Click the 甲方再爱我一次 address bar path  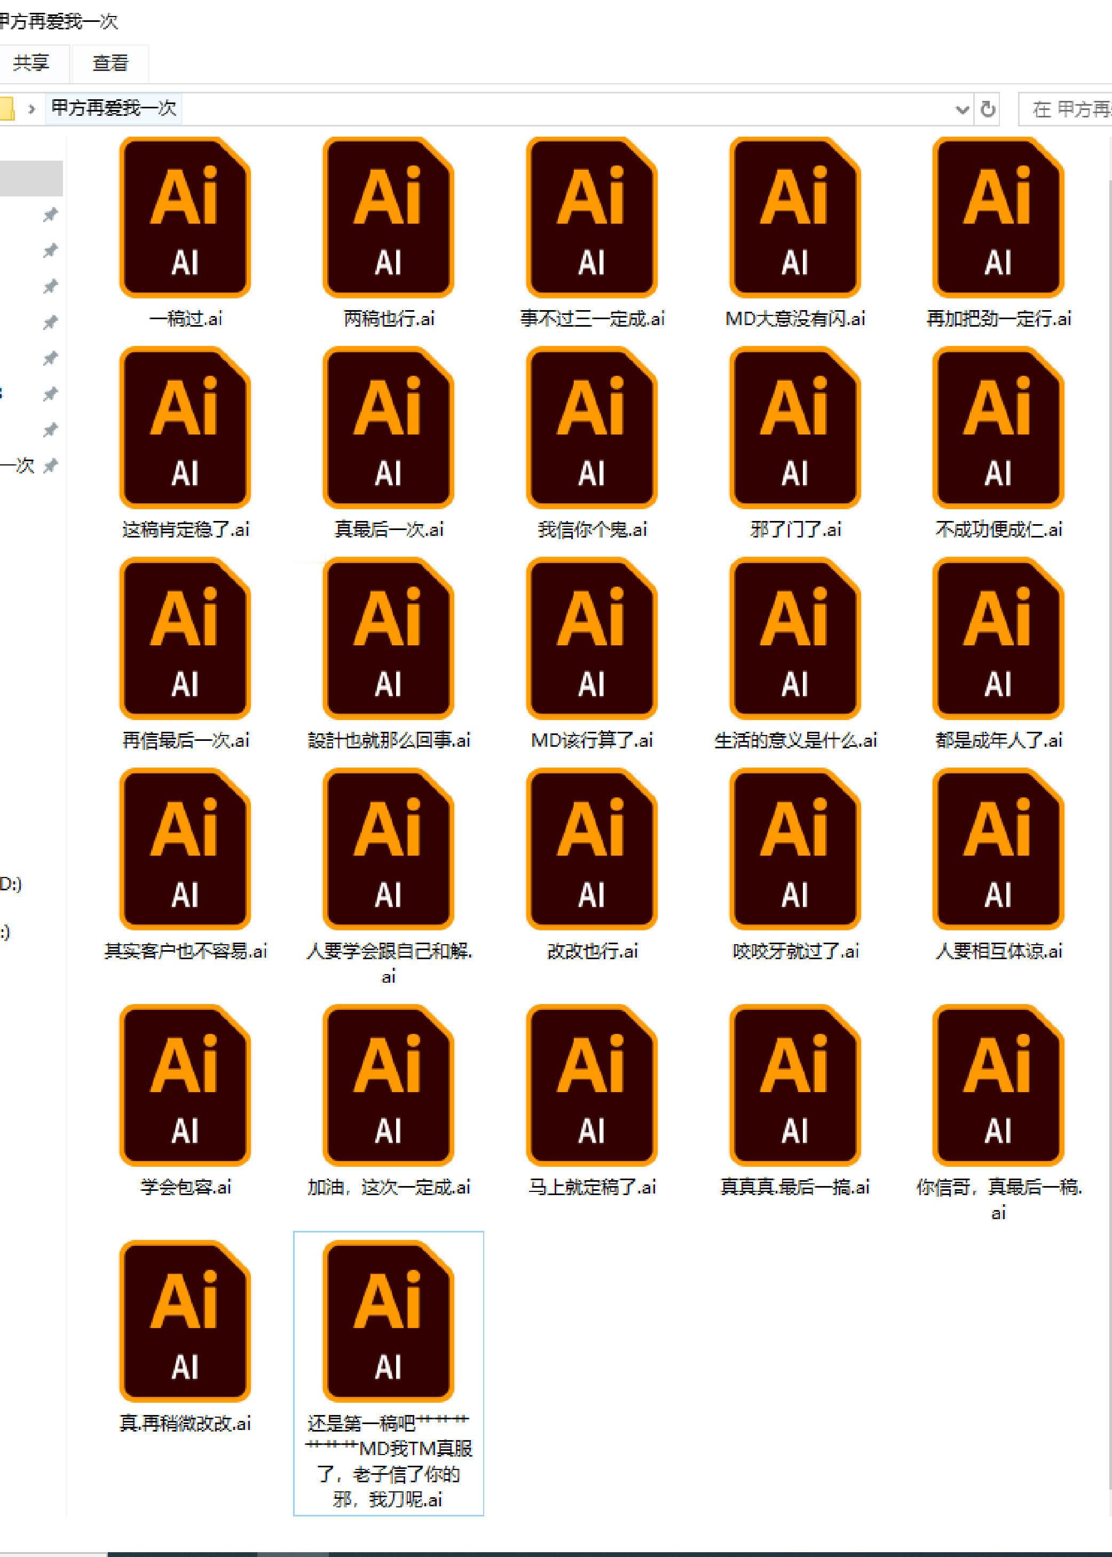click(114, 108)
